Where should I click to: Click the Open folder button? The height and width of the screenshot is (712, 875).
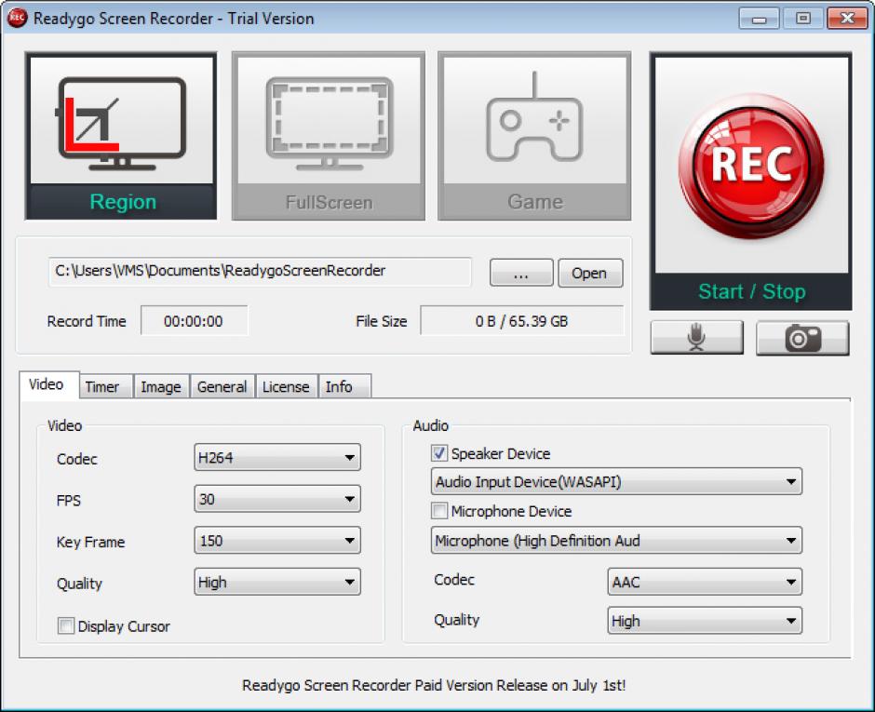coord(590,273)
